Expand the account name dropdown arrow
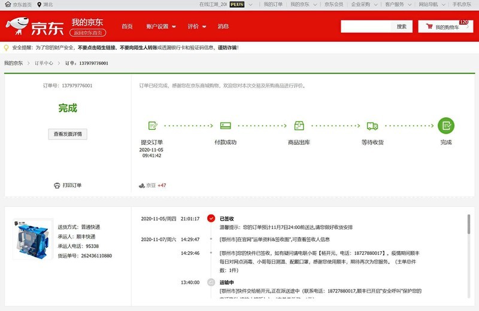This screenshot has height=311, width=479. 250,5
